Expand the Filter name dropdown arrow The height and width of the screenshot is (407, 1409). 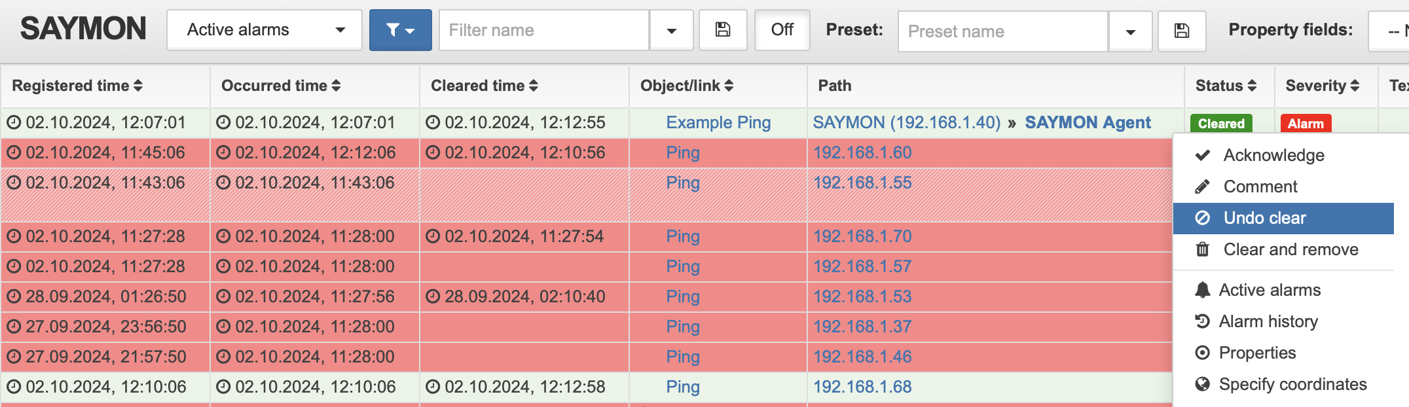(x=672, y=30)
